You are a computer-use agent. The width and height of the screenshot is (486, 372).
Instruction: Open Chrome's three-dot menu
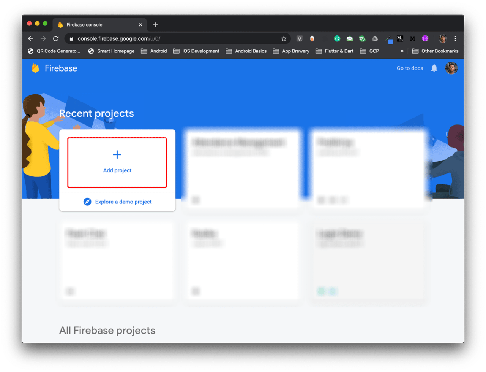455,38
